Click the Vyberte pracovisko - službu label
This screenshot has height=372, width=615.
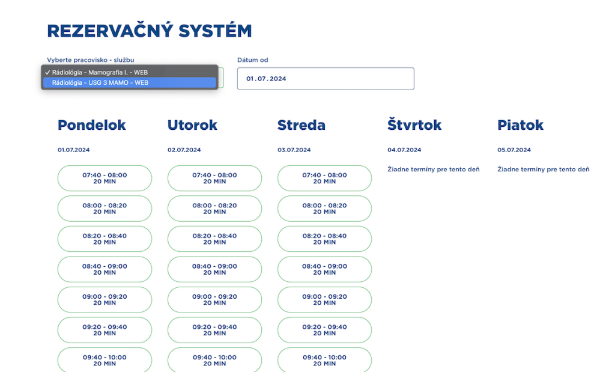pyautogui.click(x=91, y=60)
